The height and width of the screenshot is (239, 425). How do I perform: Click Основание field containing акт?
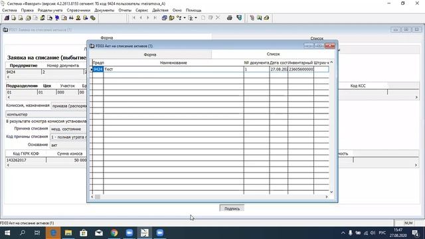point(68,145)
